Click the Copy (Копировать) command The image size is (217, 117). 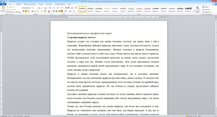pos(11,9)
